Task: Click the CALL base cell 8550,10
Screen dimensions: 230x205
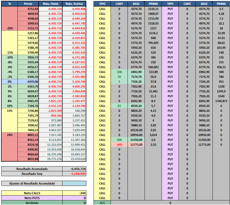Action: click(x=136, y=106)
